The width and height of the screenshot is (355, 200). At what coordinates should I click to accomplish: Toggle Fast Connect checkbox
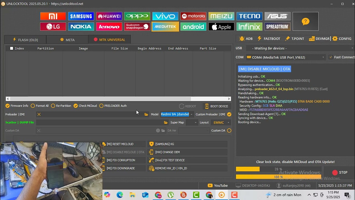pos(331,57)
